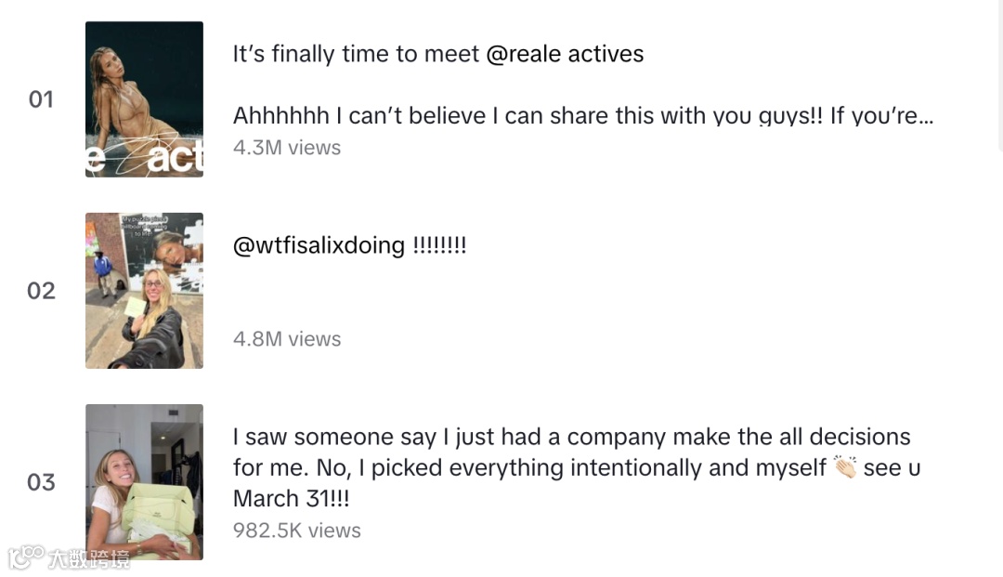Click the rank number 01
1003x577 pixels.
coord(41,99)
